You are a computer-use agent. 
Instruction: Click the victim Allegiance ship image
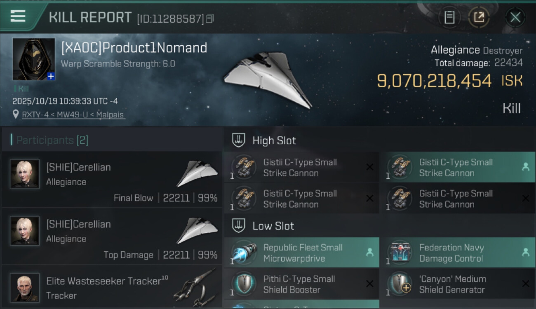point(268,80)
